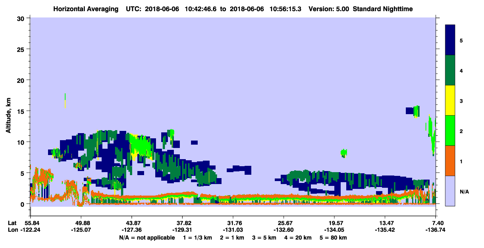This screenshot has width=484, height=248.
Task: Click the altitude tick label 10
Action: [x=22, y=142]
